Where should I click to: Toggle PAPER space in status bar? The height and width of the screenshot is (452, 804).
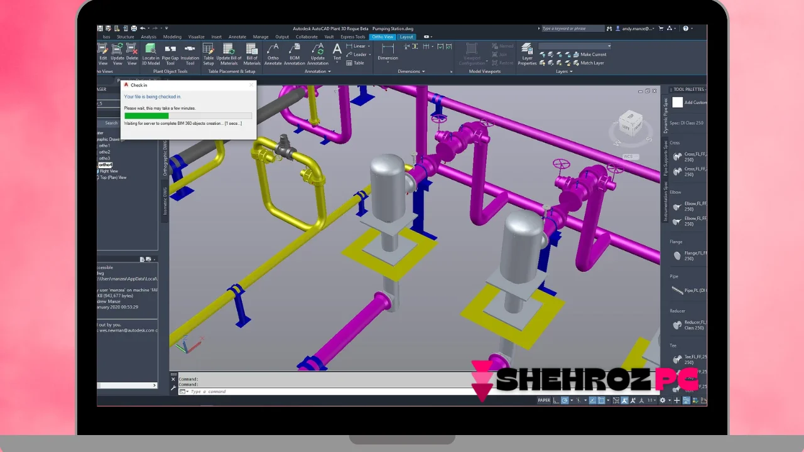pyautogui.click(x=544, y=400)
